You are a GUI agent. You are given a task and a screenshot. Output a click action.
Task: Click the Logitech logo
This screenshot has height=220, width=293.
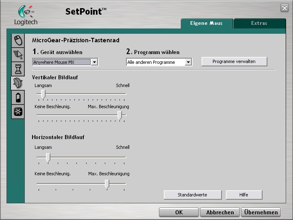click(x=26, y=15)
